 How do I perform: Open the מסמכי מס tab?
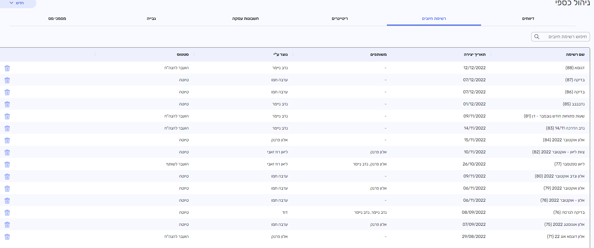click(57, 19)
